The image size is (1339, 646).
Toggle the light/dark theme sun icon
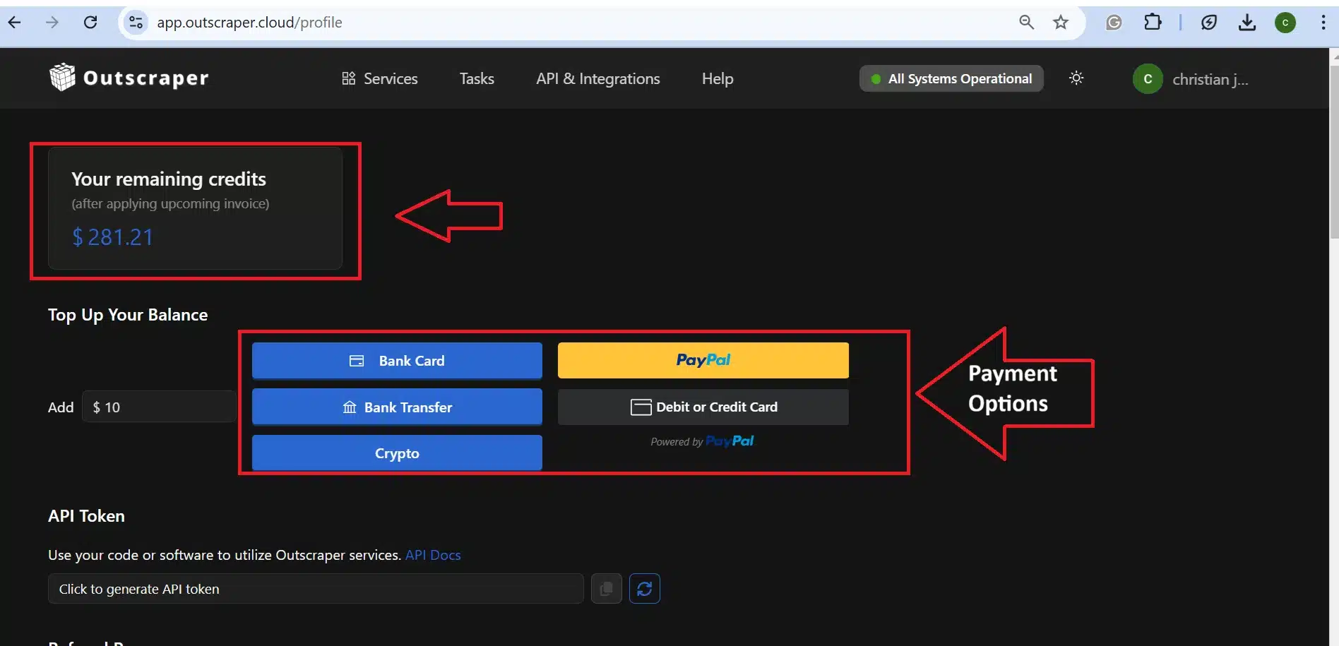pos(1076,78)
